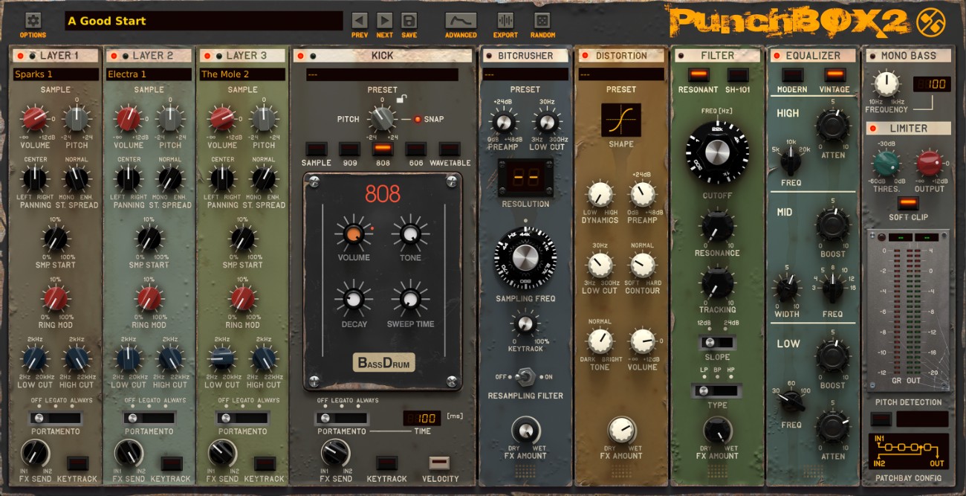This screenshot has width=966, height=496.
Task: Toggle the Filter module power LED
Action: pyautogui.click(x=681, y=56)
